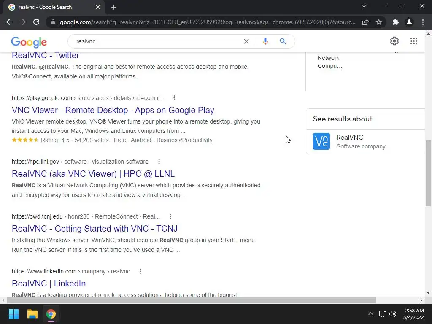Click the RealVNC logo thumbnail
432x324 pixels.
321,141
